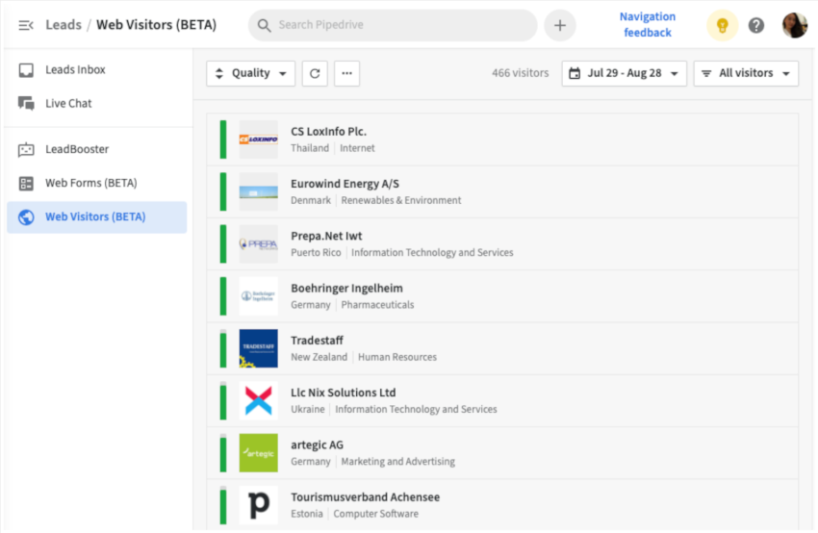This screenshot has width=818, height=533.
Task: Open the three-dot more options menu
Action: pos(346,73)
